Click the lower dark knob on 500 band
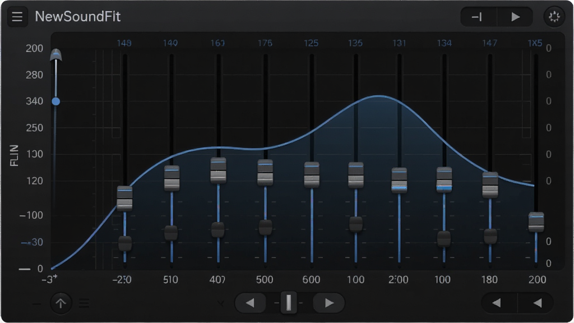 coord(265,228)
